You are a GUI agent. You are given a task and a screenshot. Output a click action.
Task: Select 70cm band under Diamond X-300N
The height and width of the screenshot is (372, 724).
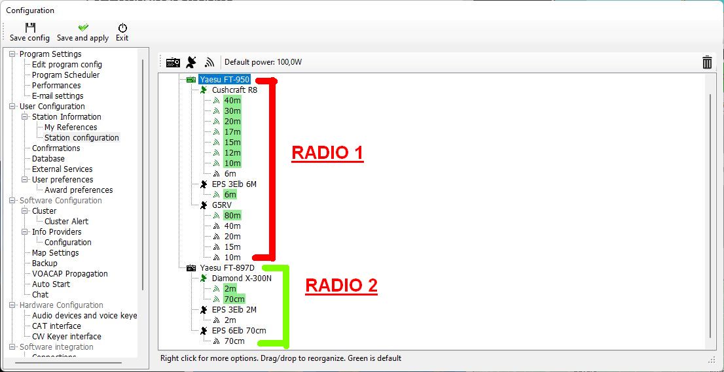point(234,299)
